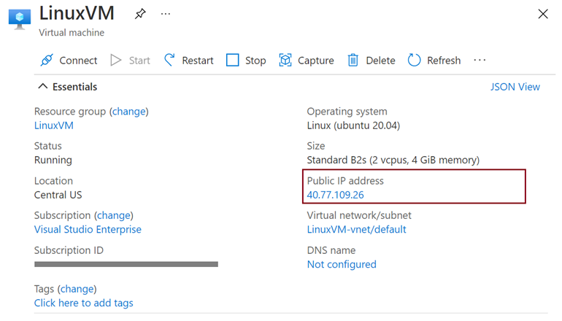Refresh the page via its label
The image size is (562, 321).
point(444,61)
